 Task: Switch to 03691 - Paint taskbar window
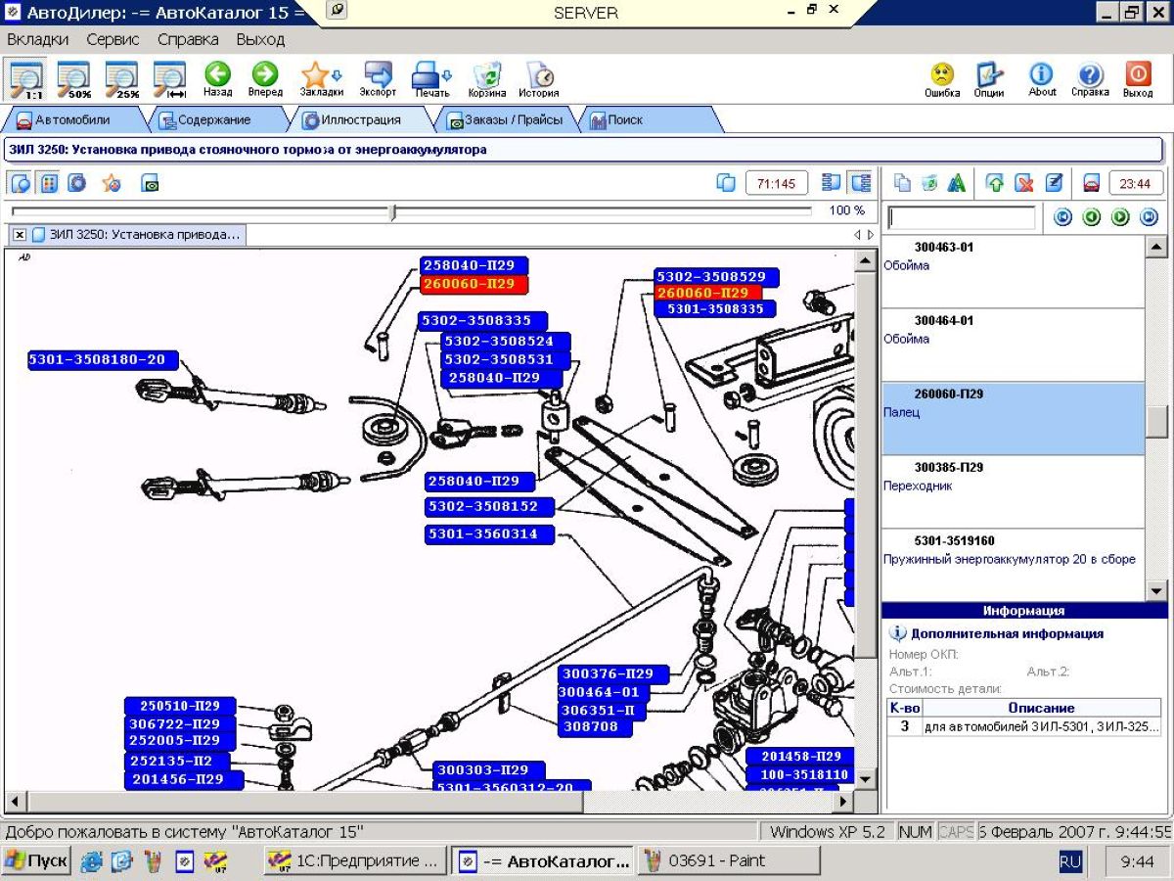tap(729, 860)
